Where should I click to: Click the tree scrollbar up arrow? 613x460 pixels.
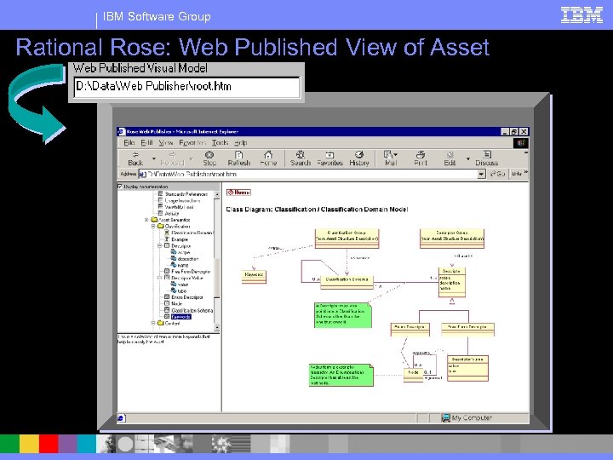217,194
